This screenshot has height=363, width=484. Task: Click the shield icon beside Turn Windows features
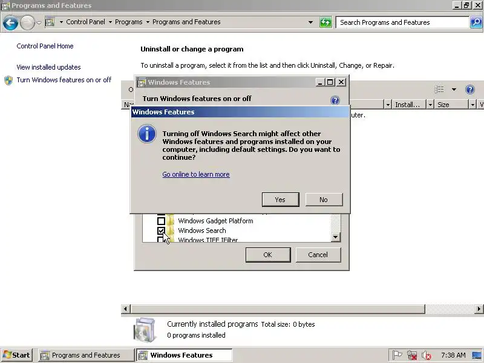8,80
